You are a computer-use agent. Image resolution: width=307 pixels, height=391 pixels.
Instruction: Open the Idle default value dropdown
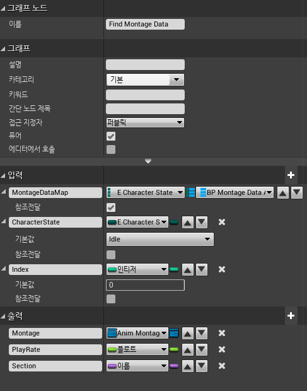160,239
